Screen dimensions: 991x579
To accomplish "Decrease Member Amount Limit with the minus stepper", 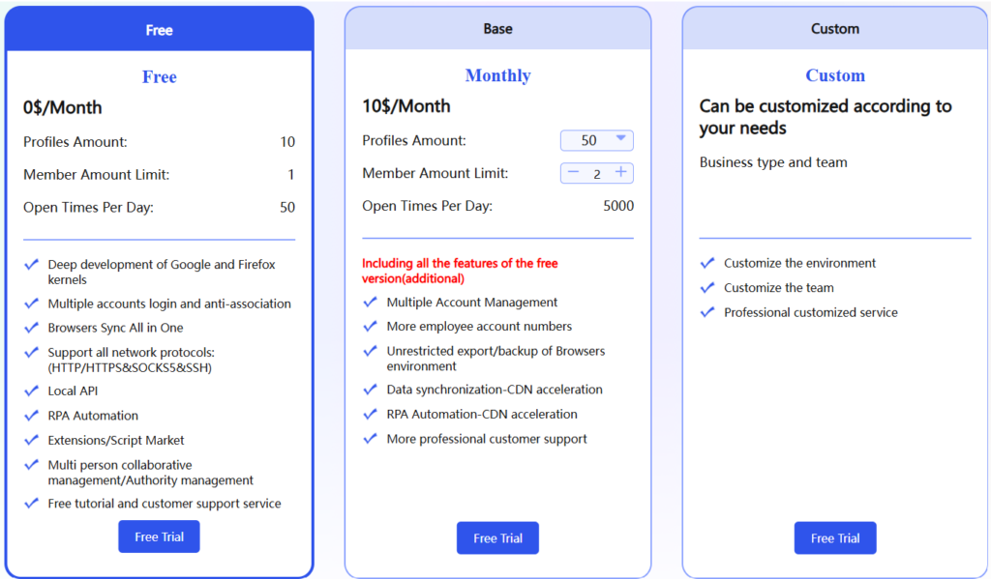I will pyautogui.click(x=573, y=173).
